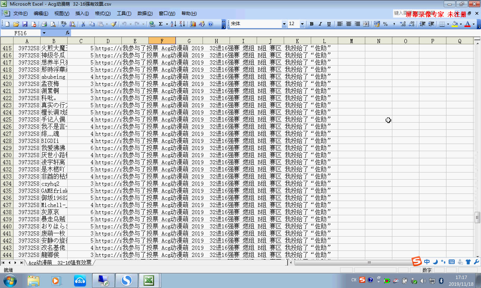Image resolution: width=481 pixels, height=288 pixels.
Task: Open print preview
Action: coord(53,24)
